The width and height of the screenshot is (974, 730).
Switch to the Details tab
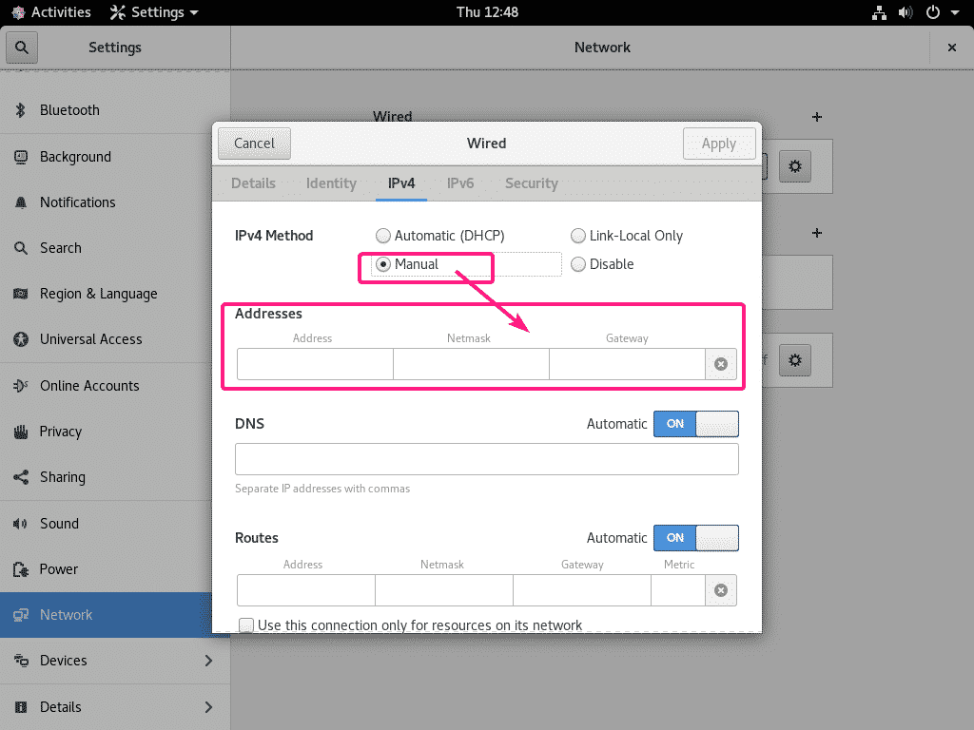click(253, 183)
